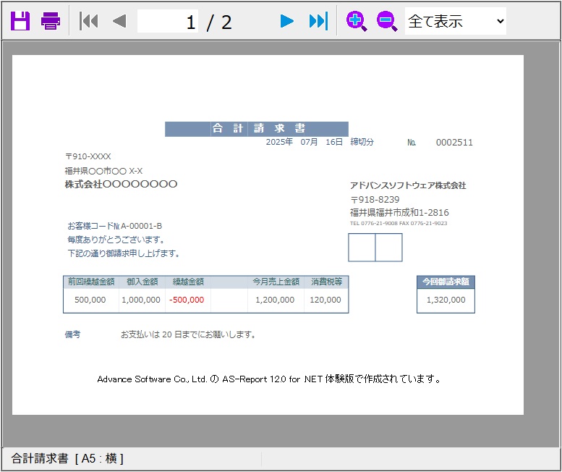This screenshot has height=472, width=562.
Task: Go to the previous page
Action: point(119,21)
